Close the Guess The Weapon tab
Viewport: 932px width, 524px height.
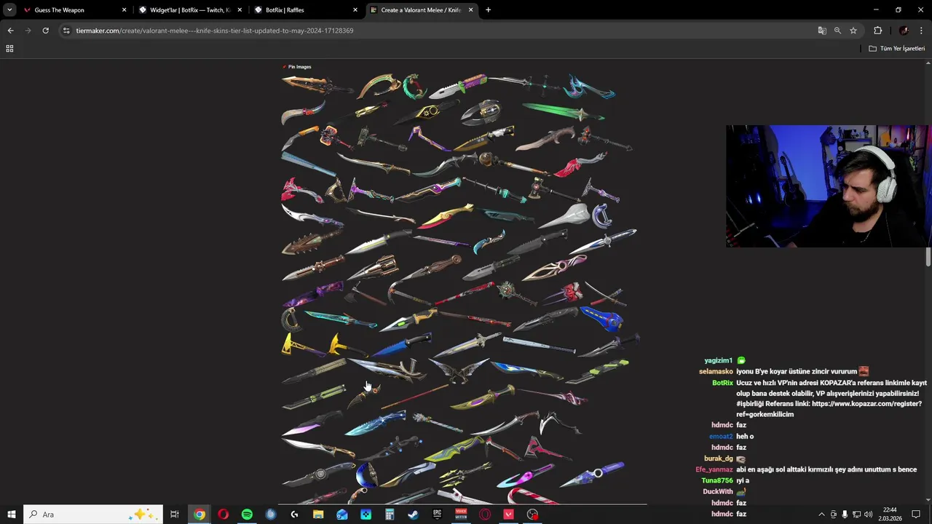click(x=124, y=10)
